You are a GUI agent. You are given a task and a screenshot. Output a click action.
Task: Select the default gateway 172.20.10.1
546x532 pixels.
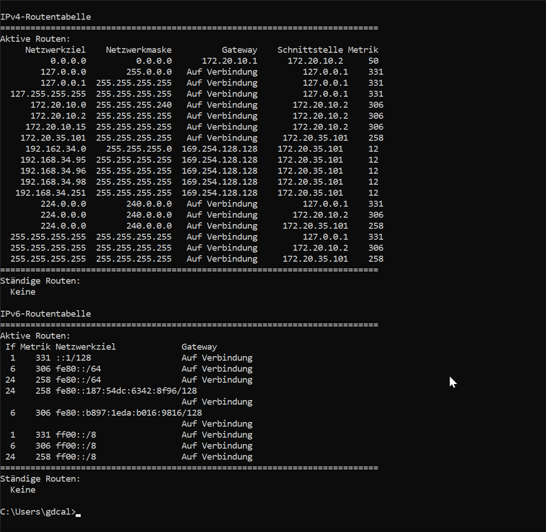229,61
